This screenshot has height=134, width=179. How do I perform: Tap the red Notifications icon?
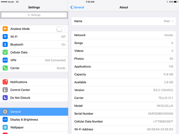(5, 82)
